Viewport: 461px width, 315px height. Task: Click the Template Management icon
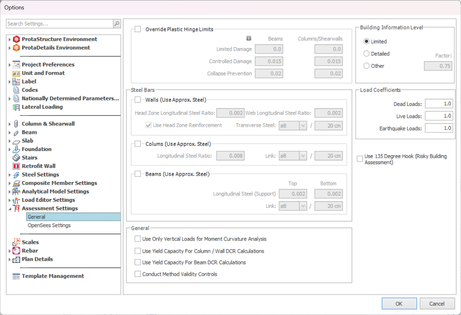click(x=16, y=276)
